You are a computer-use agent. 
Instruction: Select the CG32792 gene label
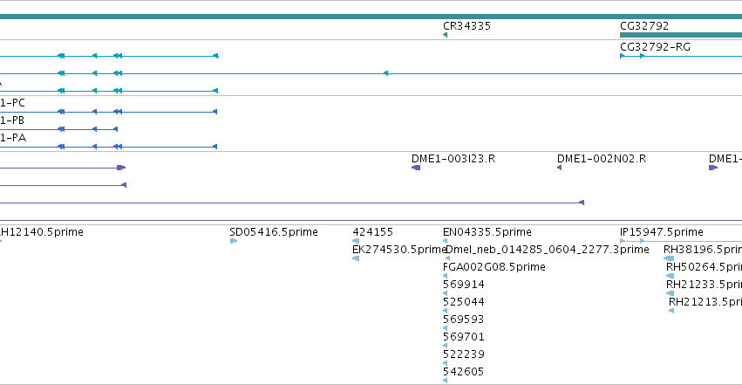(644, 26)
